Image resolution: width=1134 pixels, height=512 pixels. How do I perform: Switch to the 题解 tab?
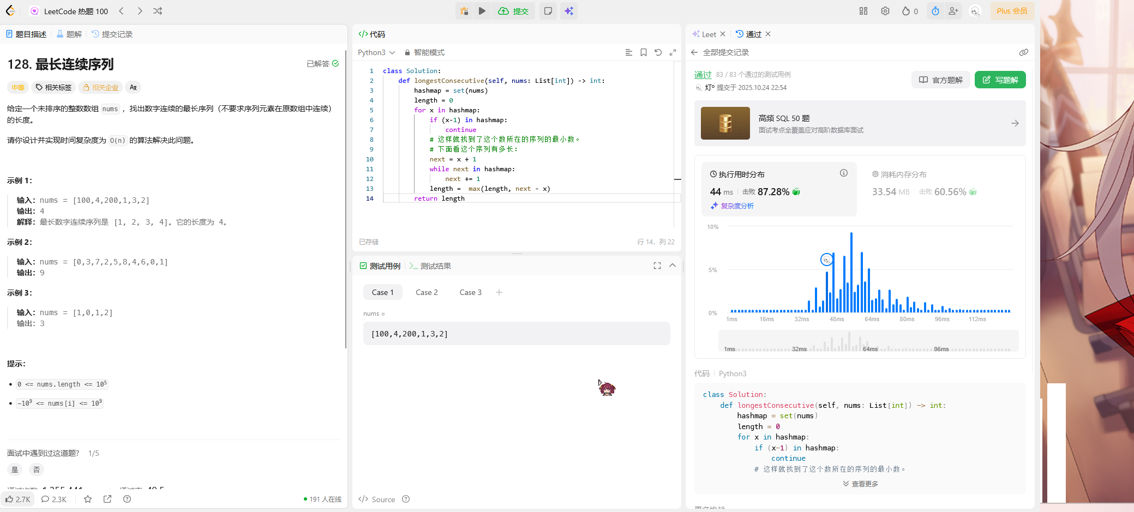(69, 34)
